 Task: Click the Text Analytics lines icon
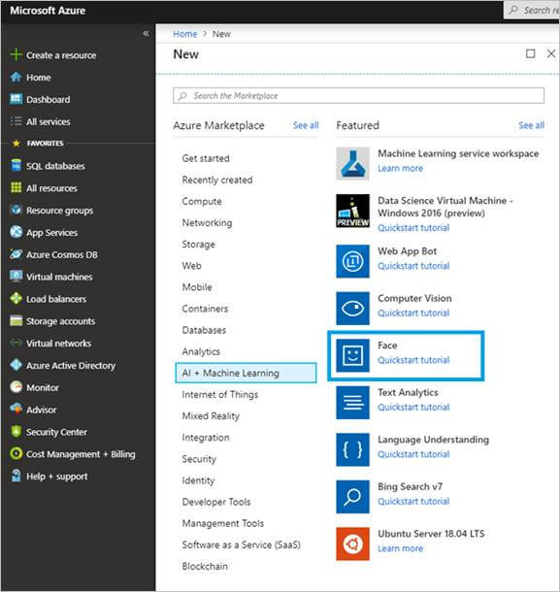click(352, 403)
